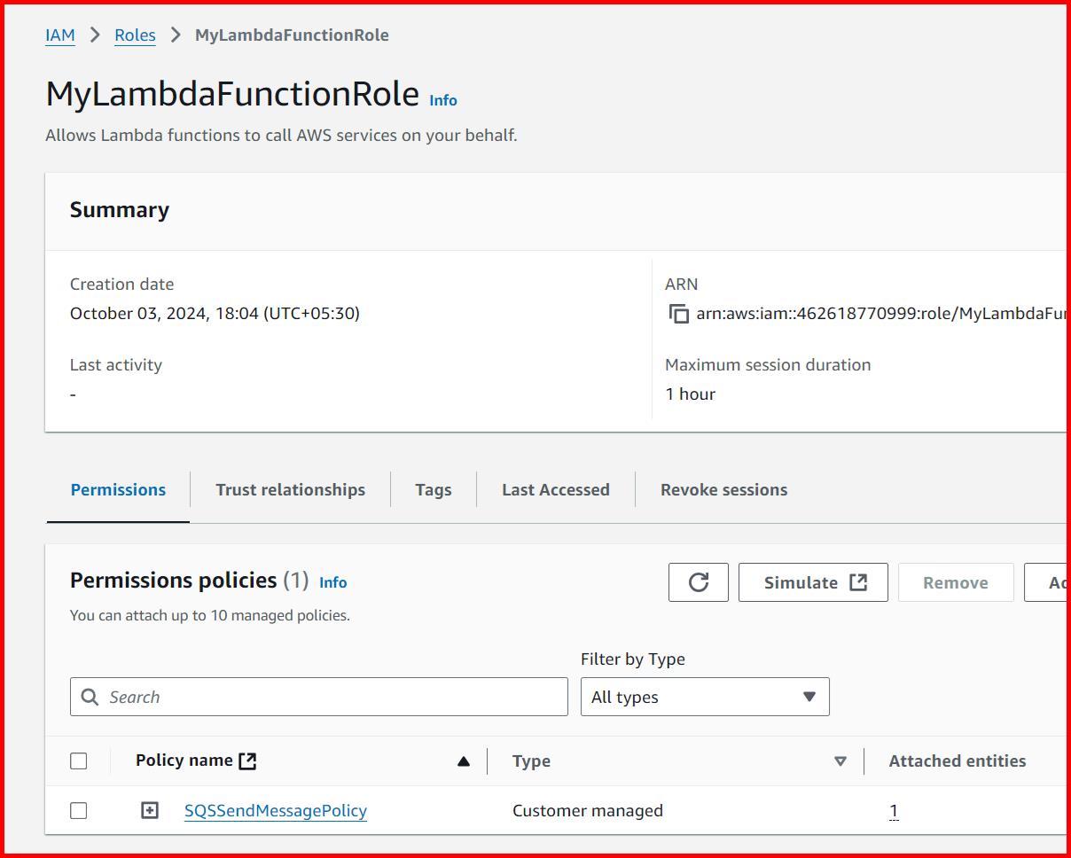Tick the select-all checkbox in the table header

tap(79, 760)
